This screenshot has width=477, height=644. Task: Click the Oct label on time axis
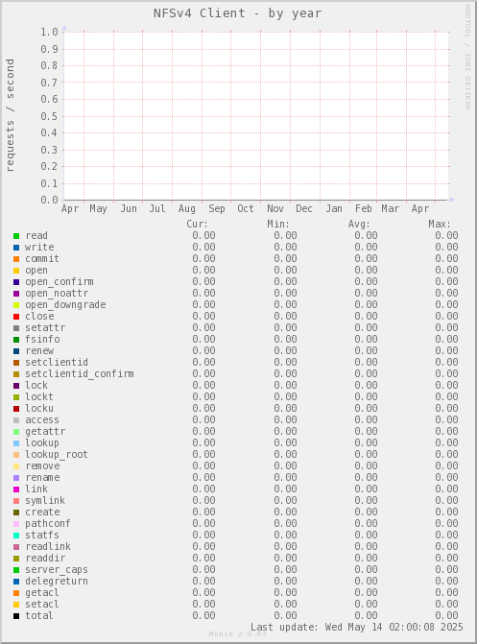point(246,208)
